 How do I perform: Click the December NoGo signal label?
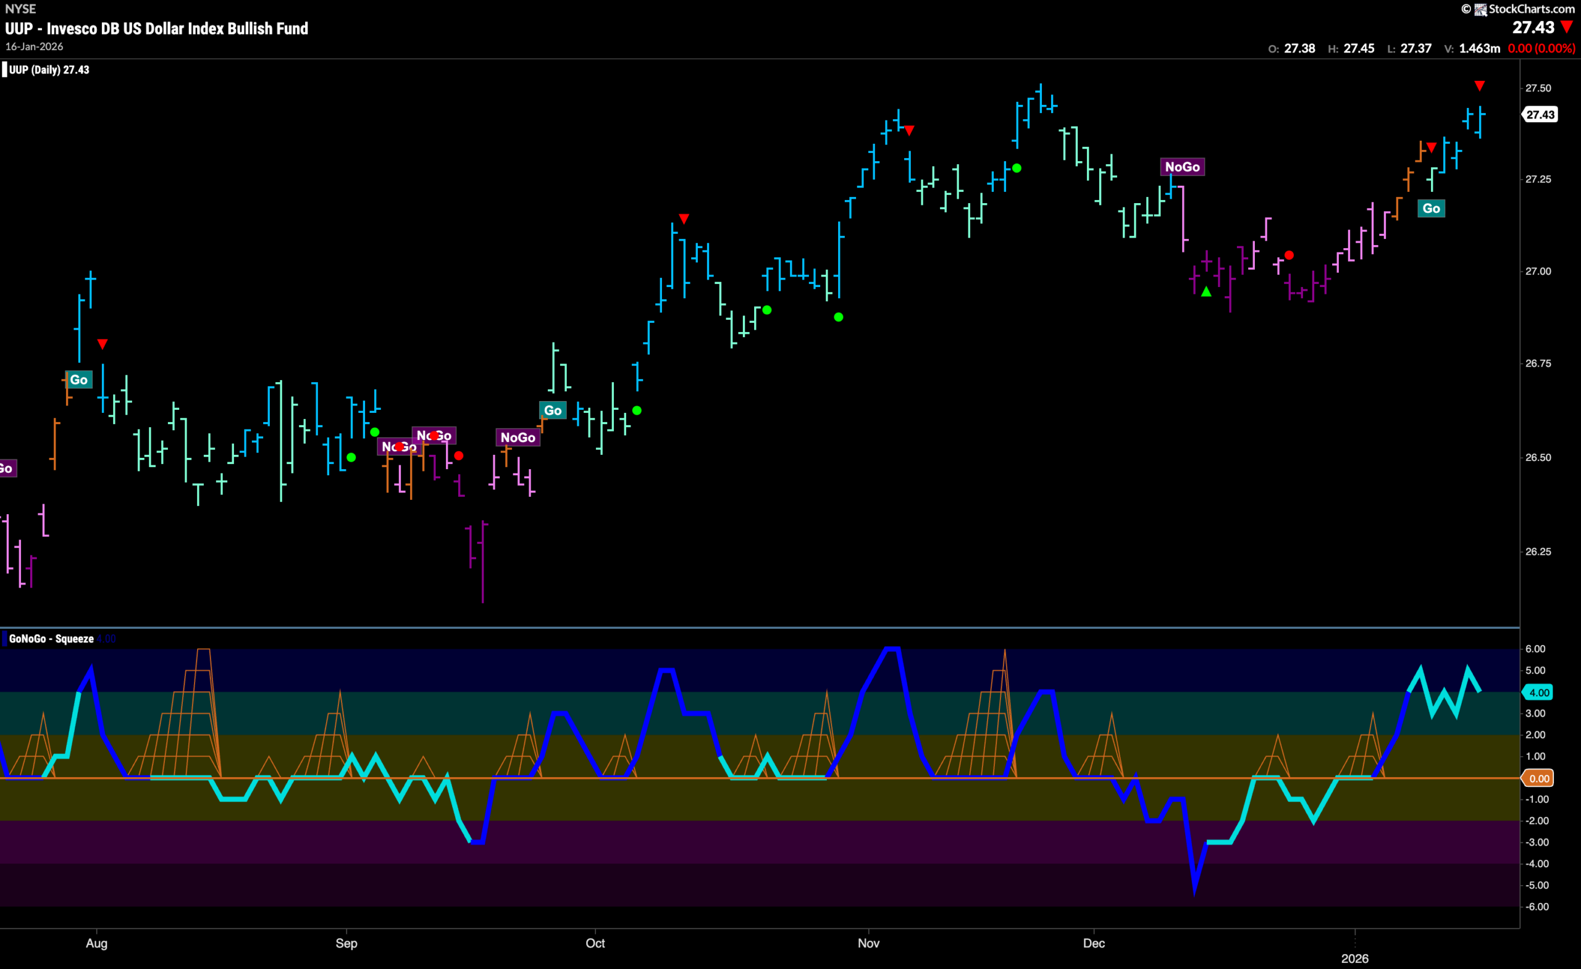1182,167
